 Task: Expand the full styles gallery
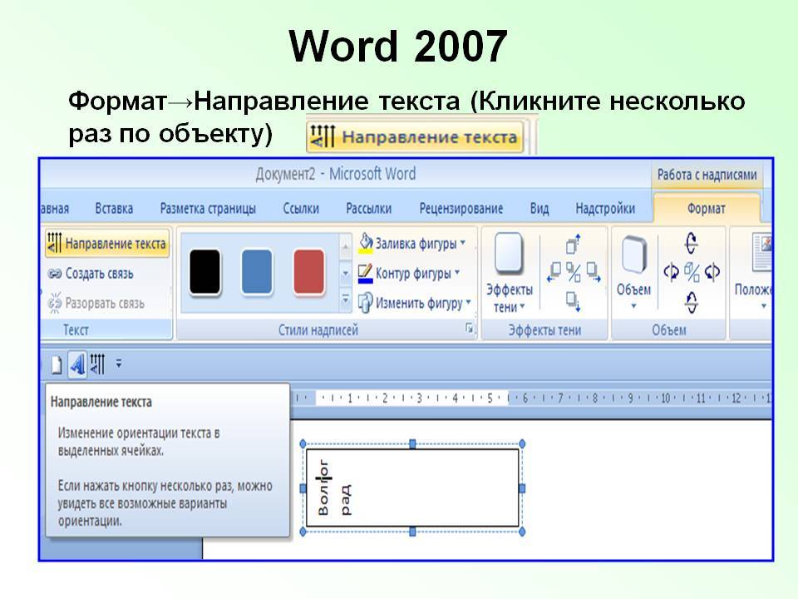tap(345, 299)
